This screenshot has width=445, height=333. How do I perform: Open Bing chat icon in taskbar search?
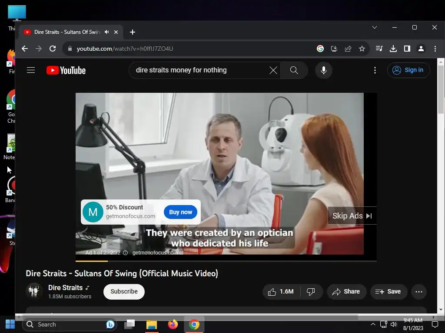[110, 324]
